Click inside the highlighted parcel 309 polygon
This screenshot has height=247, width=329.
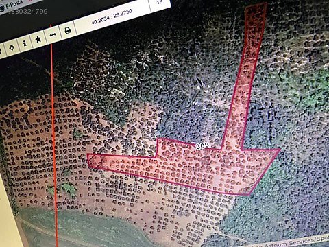tap(206, 167)
